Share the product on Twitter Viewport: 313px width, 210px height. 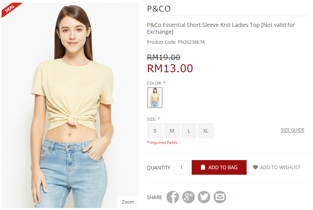click(204, 197)
